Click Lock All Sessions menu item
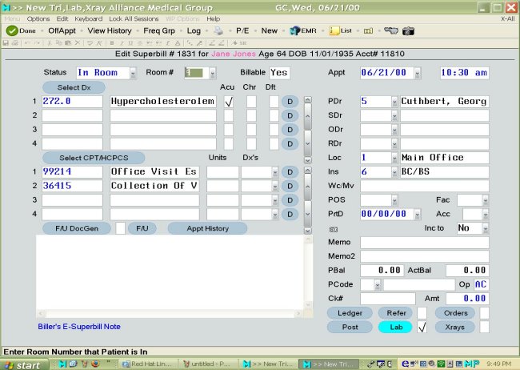 click(134, 19)
